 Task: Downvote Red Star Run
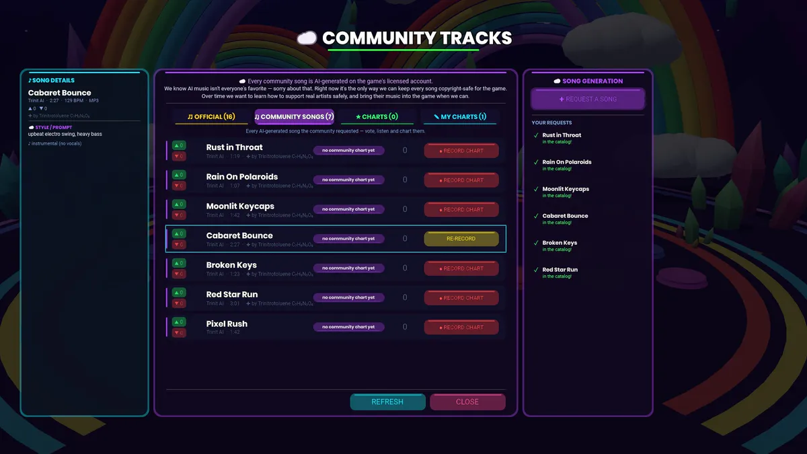[x=179, y=303]
